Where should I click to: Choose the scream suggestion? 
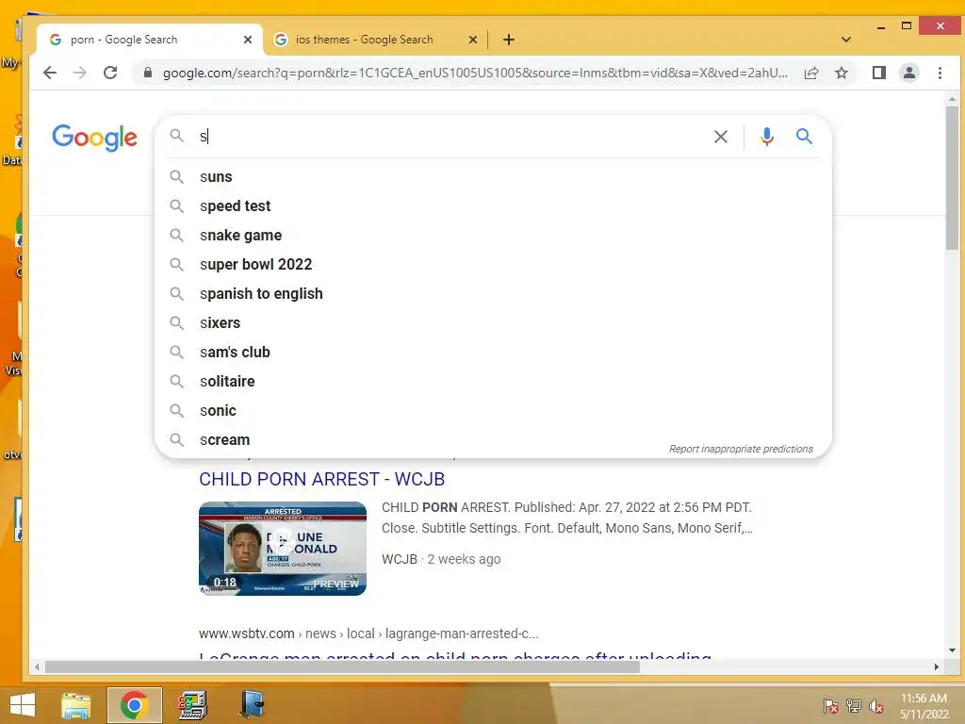click(494, 440)
